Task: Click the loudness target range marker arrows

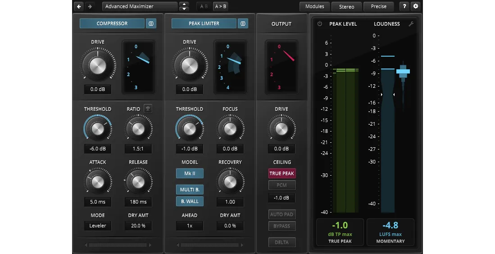Action: click(388, 94)
